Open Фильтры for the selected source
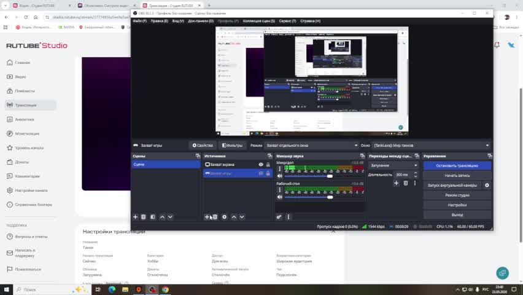This screenshot has width=523, height=295. pyautogui.click(x=232, y=145)
